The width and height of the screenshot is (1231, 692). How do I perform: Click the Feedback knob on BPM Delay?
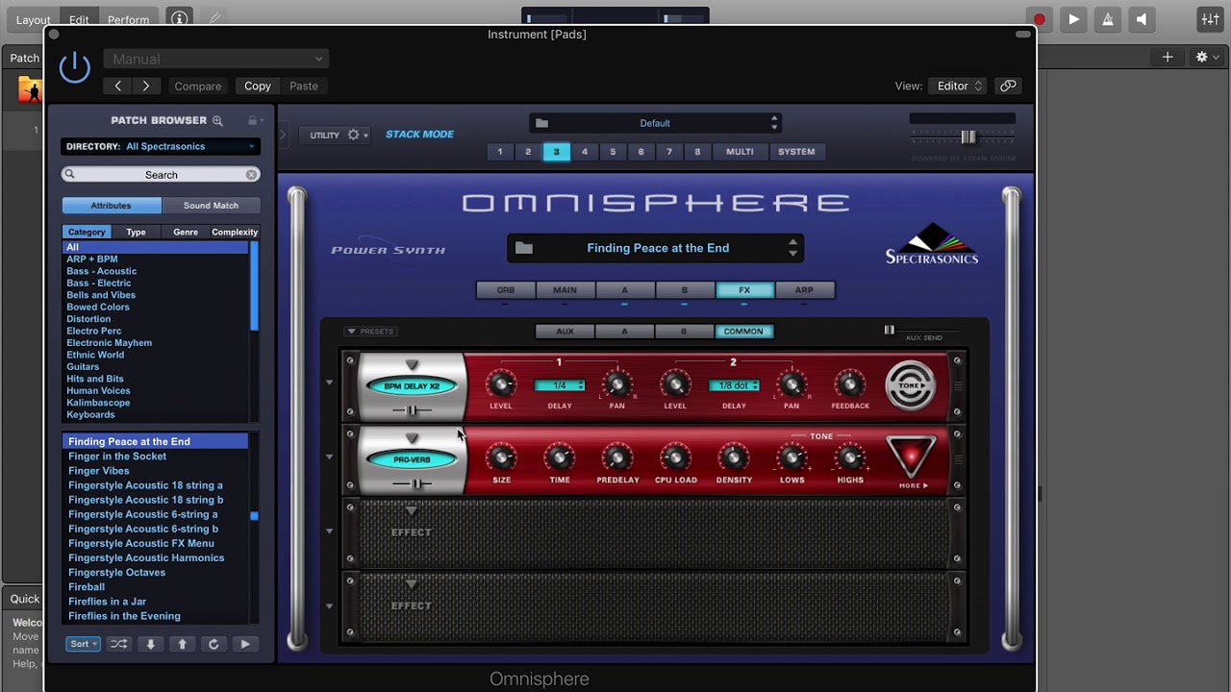coord(849,384)
